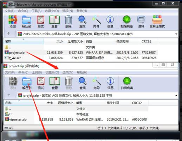Open Help (帮助) menu in project.zip window

tap(82, 72)
